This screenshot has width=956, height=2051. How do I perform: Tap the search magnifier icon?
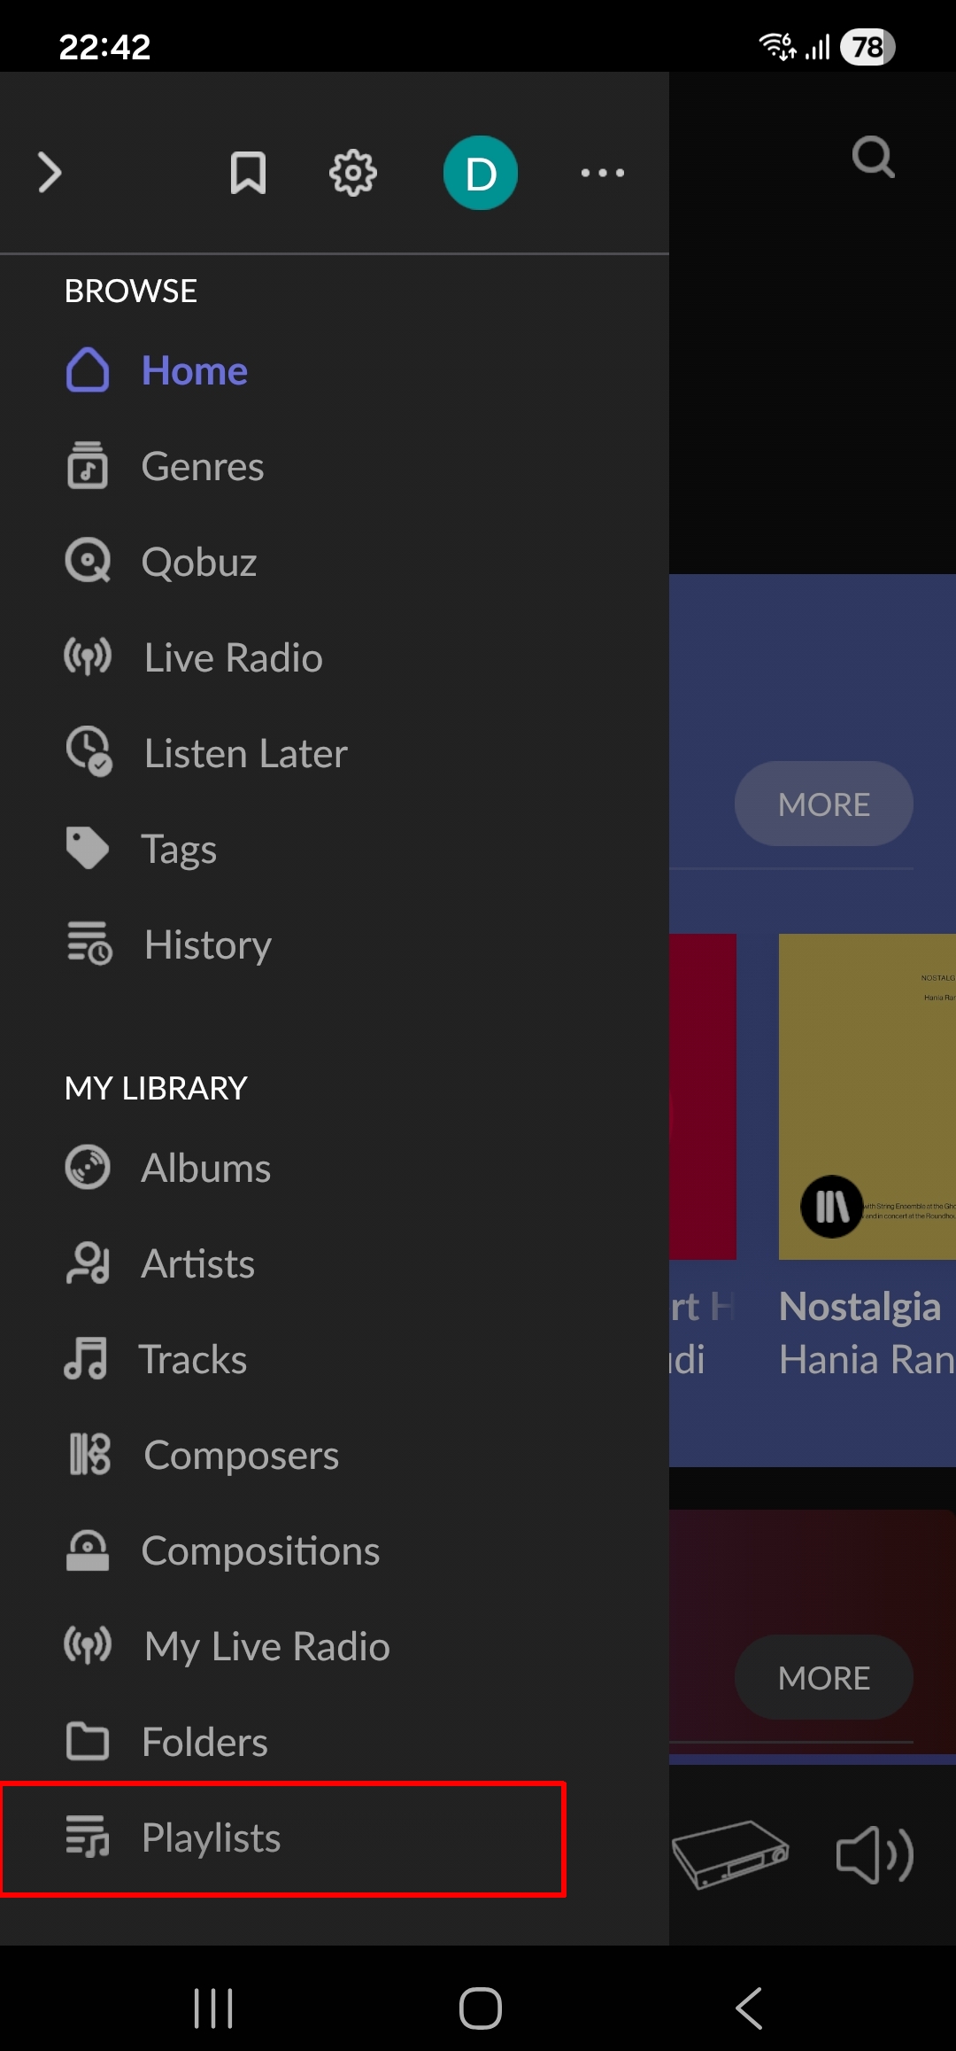(873, 159)
